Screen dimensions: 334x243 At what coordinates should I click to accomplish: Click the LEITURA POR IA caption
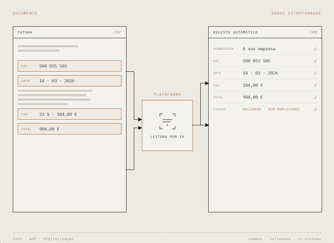(x=167, y=137)
